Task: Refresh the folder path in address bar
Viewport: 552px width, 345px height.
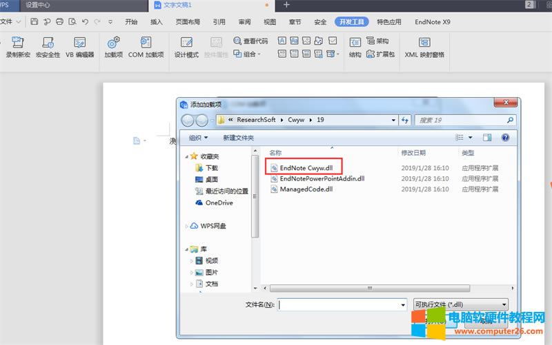Action: pyautogui.click(x=404, y=121)
